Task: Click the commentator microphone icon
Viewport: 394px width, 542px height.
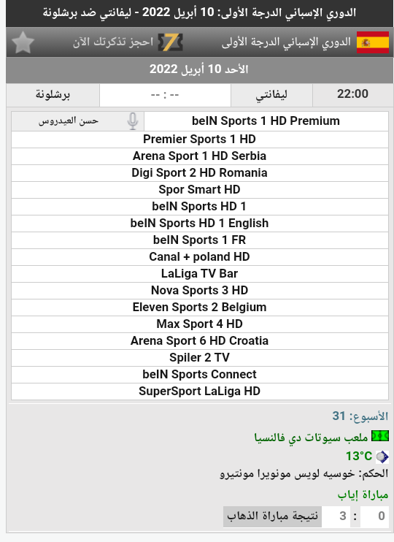Action: coord(133,121)
